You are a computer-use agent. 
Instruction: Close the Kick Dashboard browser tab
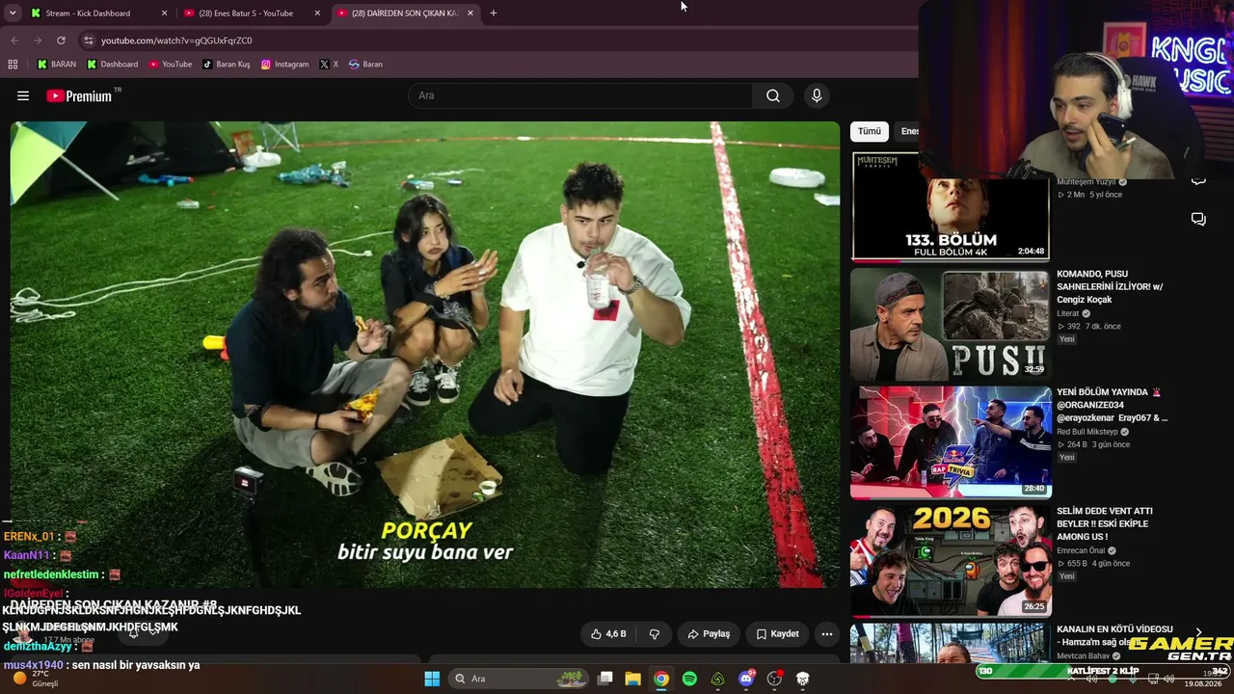point(164,13)
